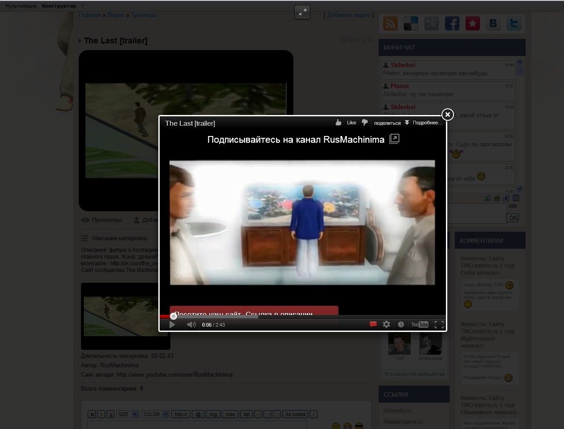Click the list code button

(246, 414)
